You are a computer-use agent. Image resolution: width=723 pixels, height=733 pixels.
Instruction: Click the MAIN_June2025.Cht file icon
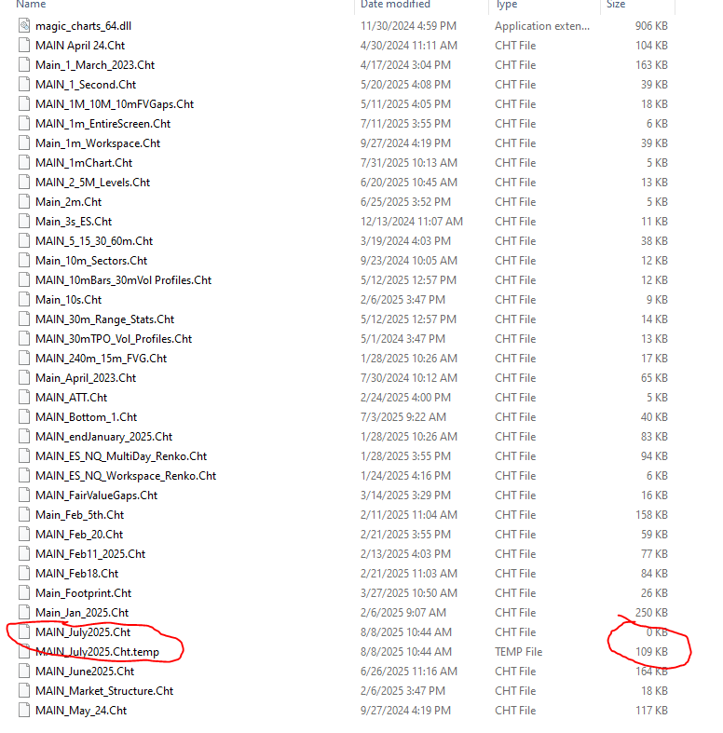tap(24, 671)
